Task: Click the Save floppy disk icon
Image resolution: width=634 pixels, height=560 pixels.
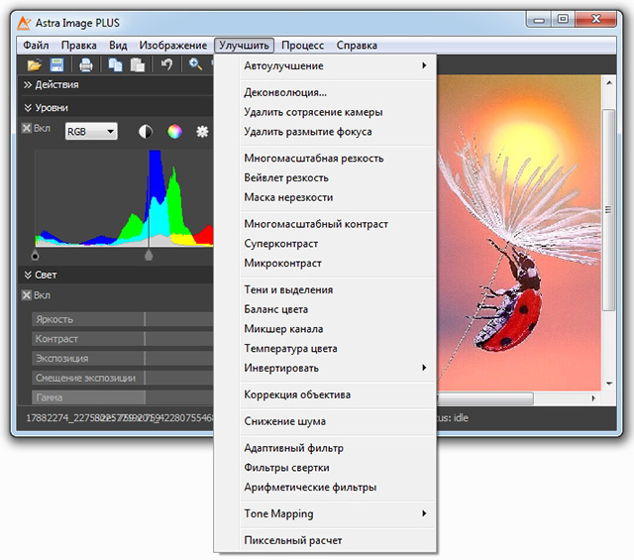Action: 56,65
